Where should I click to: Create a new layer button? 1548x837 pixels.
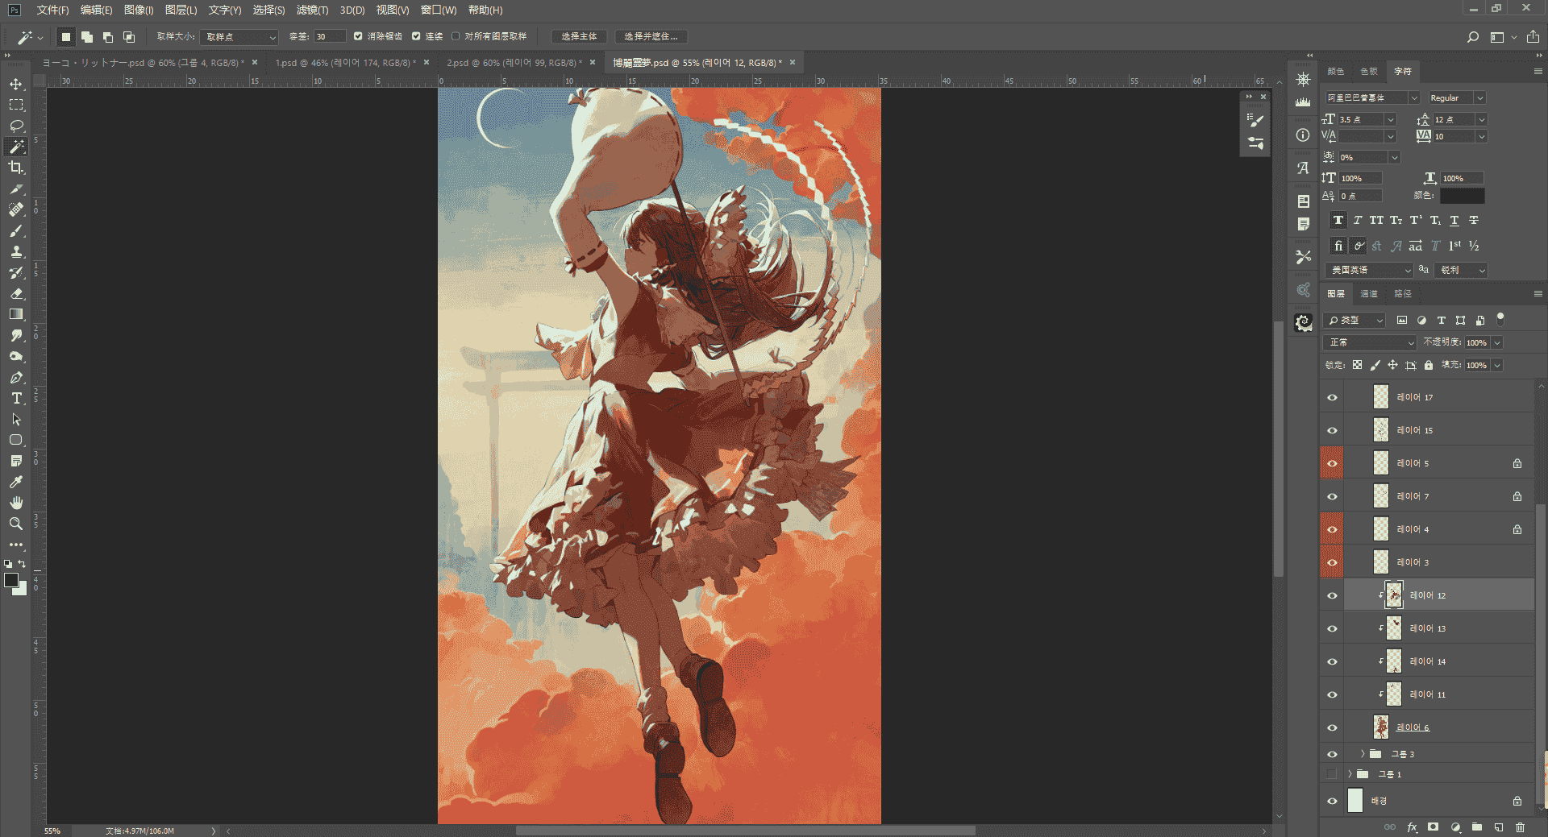(1498, 827)
